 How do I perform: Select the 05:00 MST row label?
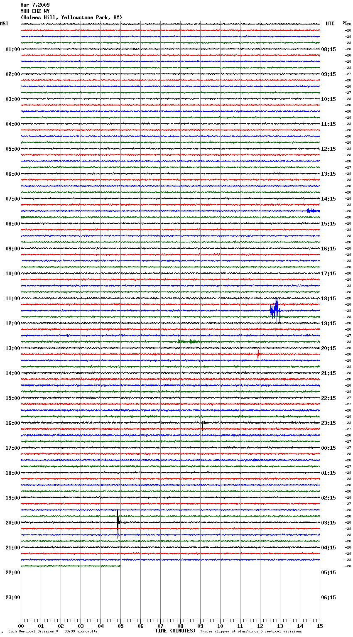click(x=13, y=149)
